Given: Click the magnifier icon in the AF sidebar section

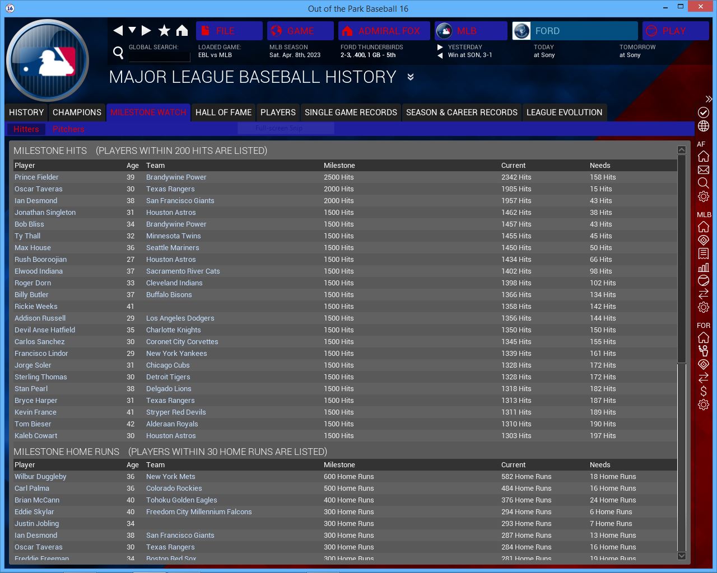Looking at the screenshot, I should pos(704,183).
